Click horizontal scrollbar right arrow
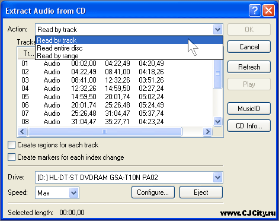This screenshot has width=279, height=221. [207, 131]
